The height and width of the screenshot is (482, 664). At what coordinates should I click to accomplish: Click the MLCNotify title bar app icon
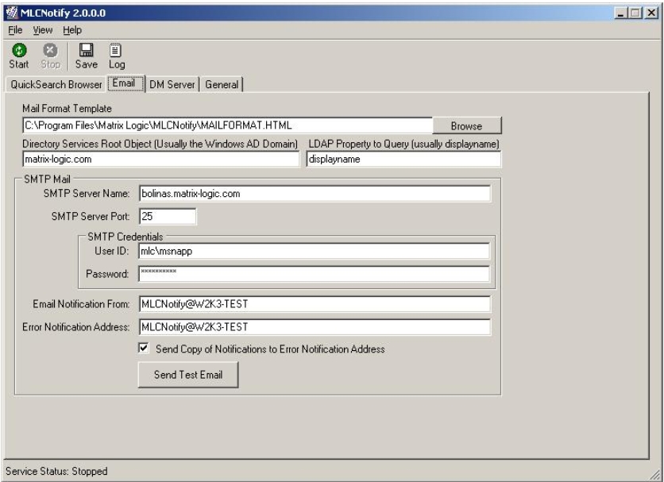point(12,13)
